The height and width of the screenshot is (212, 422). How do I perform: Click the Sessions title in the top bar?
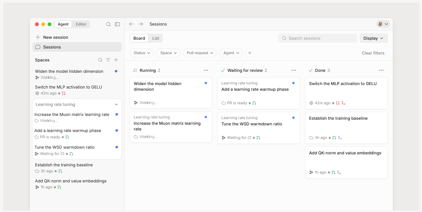click(158, 24)
